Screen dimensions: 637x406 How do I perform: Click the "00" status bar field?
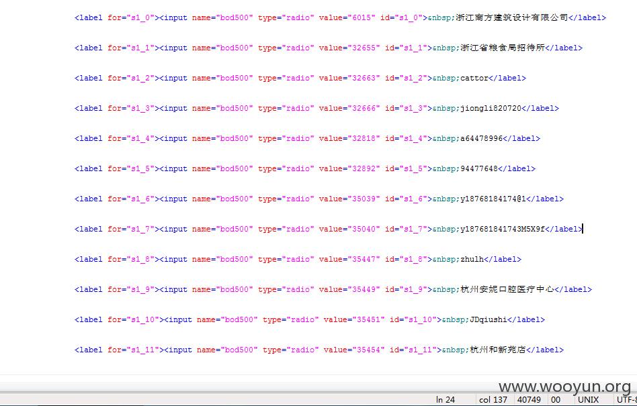click(x=556, y=399)
